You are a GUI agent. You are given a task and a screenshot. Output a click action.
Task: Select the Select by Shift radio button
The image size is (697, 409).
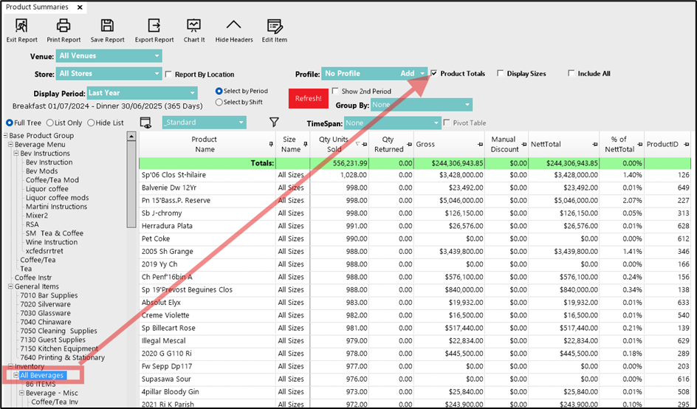click(x=219, y=103)
